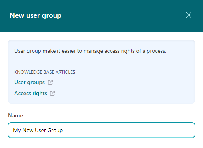
Task: Click blank area of the info panel
Action: click(132, 85)
